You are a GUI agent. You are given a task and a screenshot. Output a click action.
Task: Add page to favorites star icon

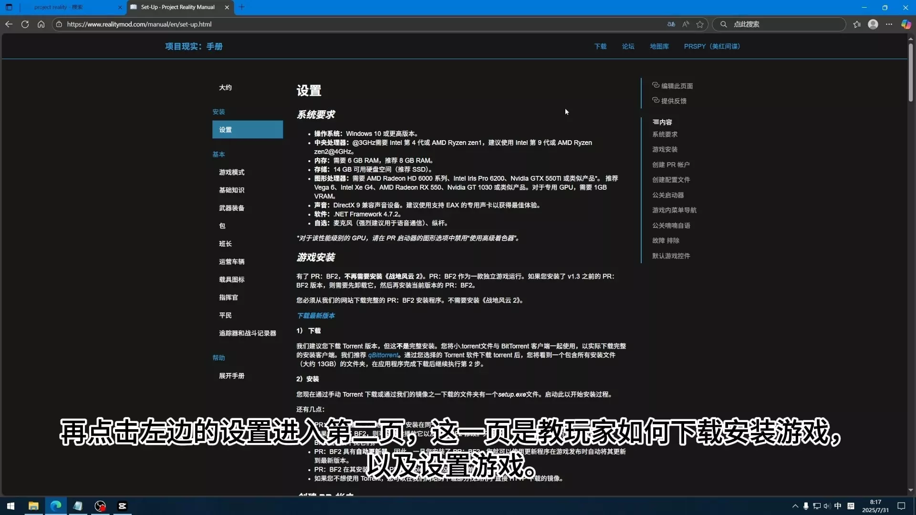click(x=700, y=24)
